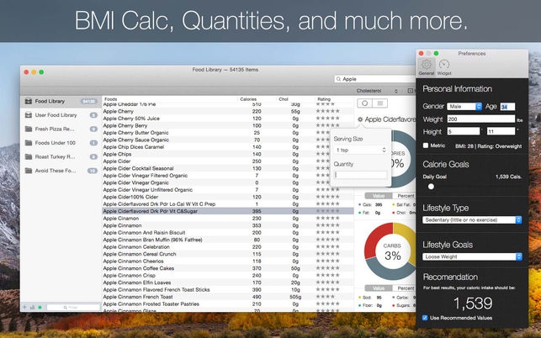Select the Apple Chips row

(228, 154)
